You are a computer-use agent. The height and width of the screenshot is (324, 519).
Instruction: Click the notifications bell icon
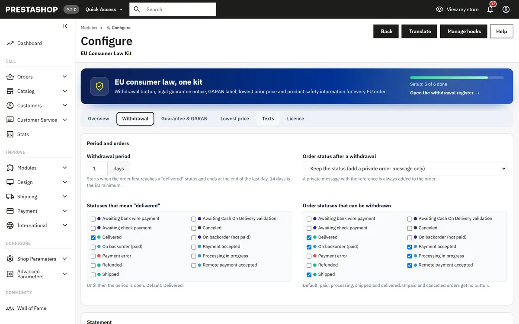(490, 10)
